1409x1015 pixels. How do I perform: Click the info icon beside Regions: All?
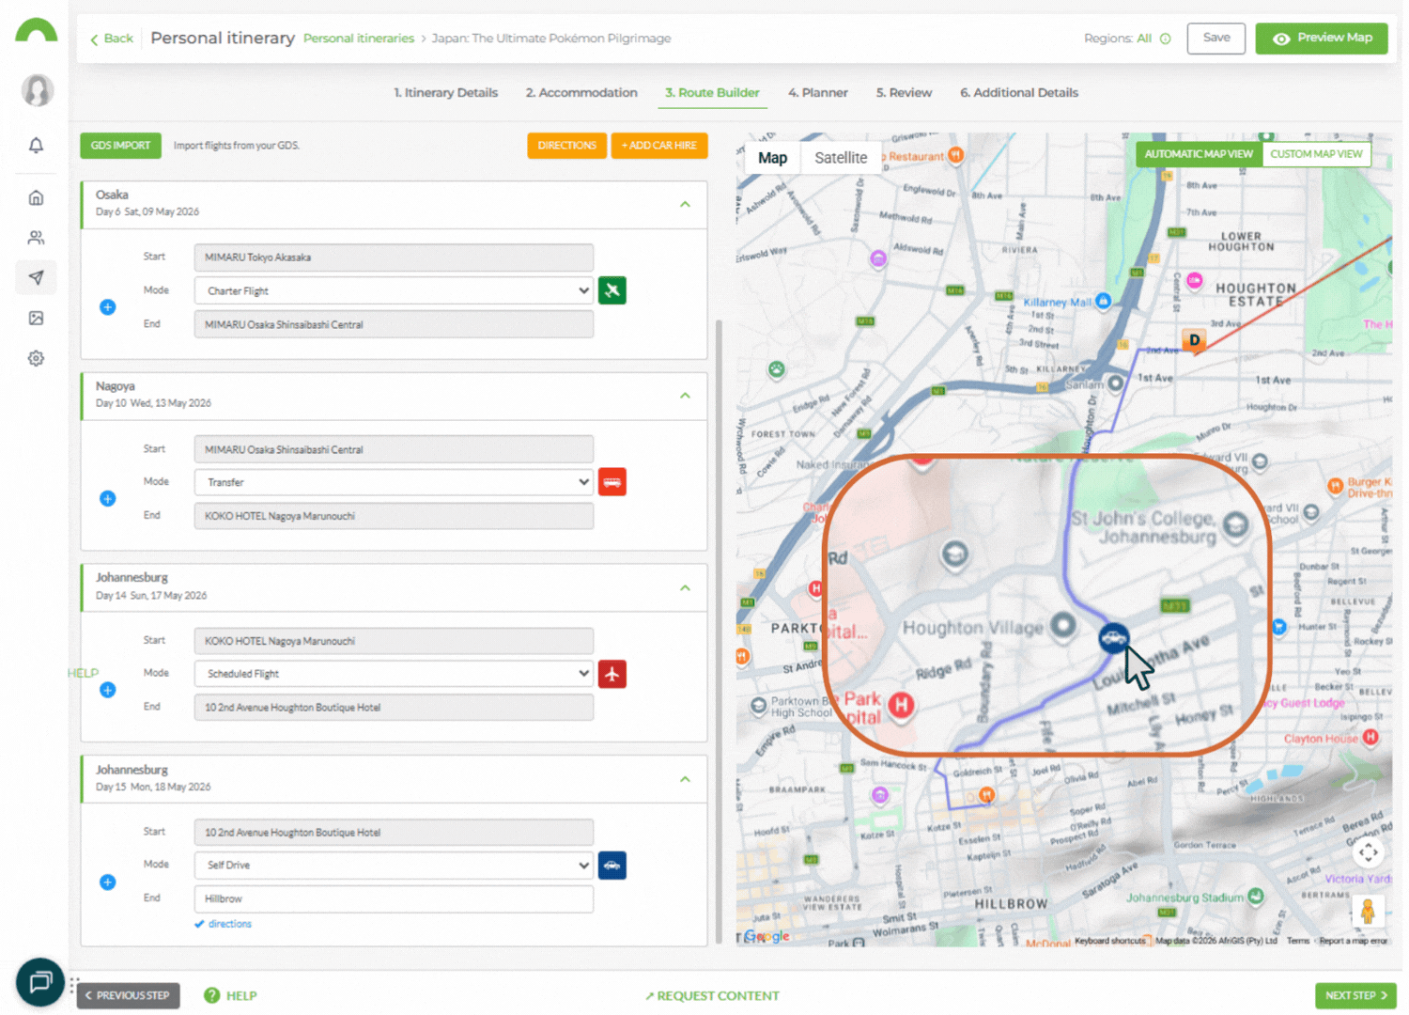click(1166, 39)
